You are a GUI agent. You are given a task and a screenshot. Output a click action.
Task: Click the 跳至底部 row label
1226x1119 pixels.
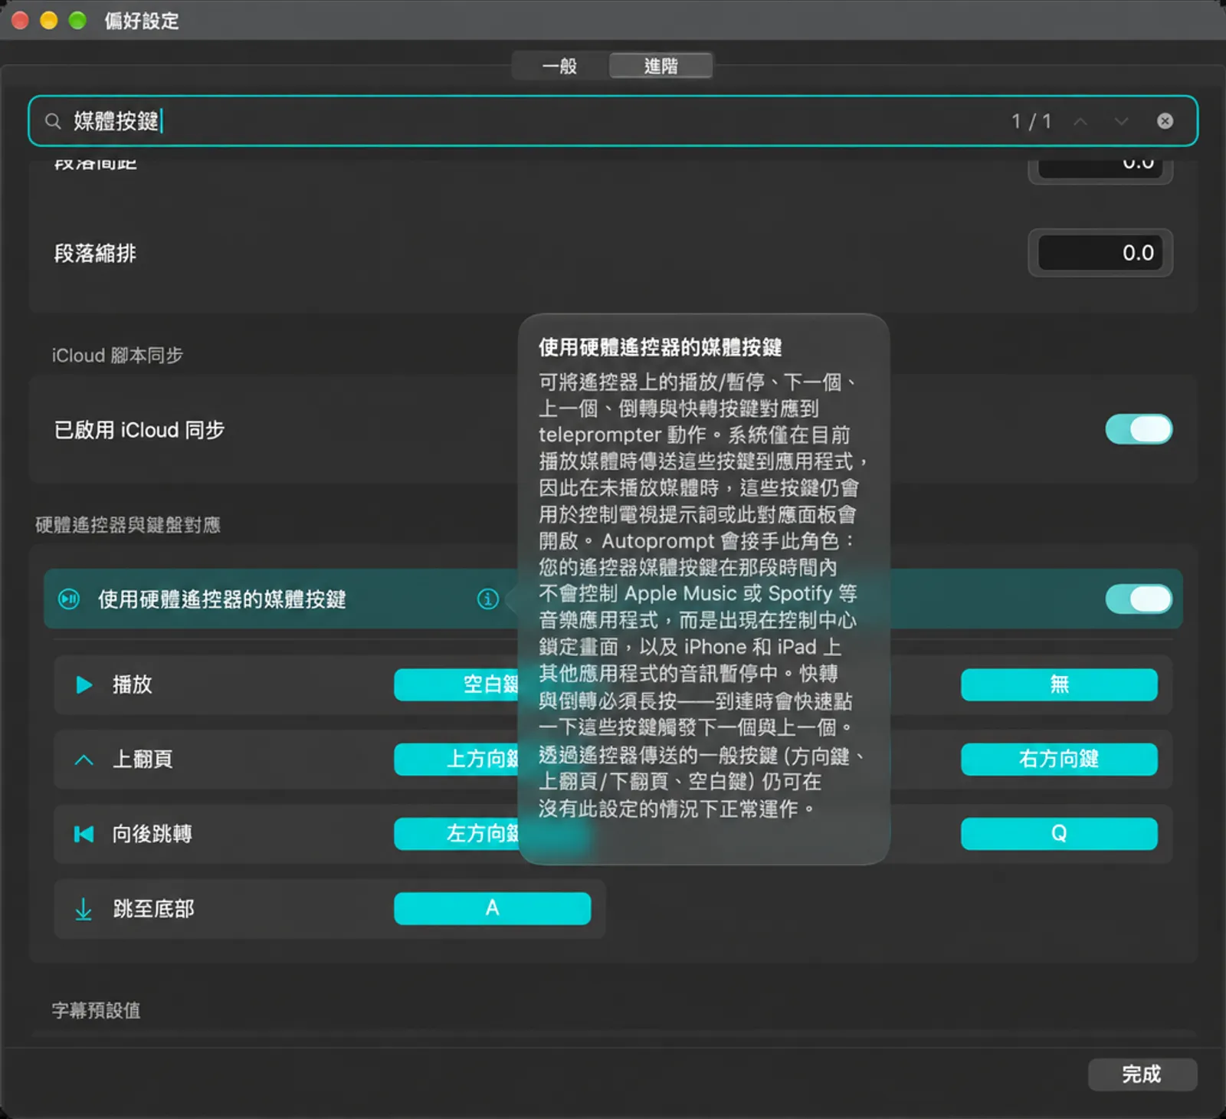[x=153, y=909]
